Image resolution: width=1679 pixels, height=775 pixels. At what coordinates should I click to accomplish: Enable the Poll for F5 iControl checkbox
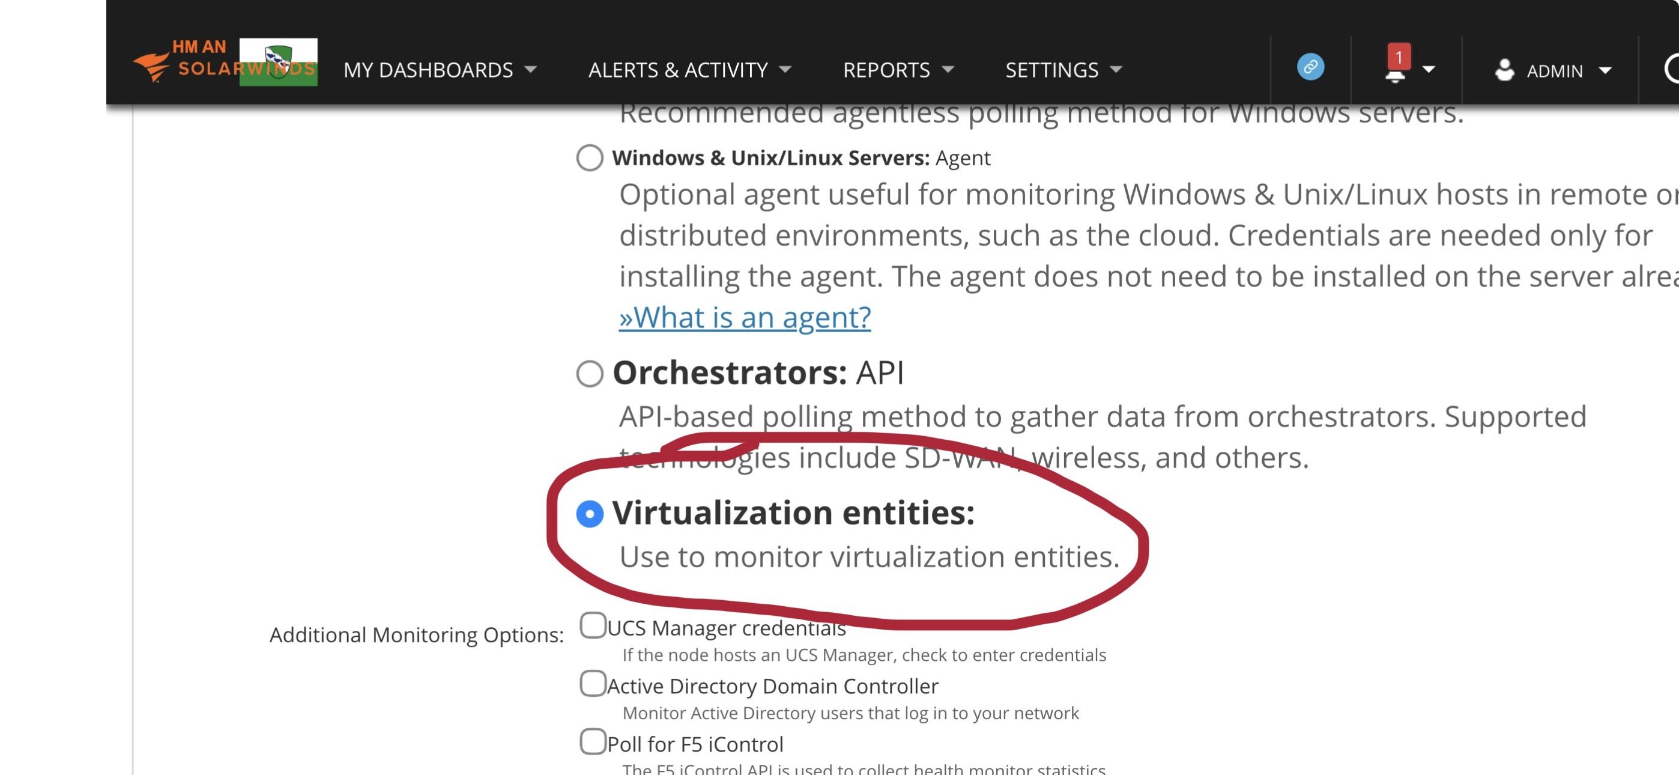point(593,742)
